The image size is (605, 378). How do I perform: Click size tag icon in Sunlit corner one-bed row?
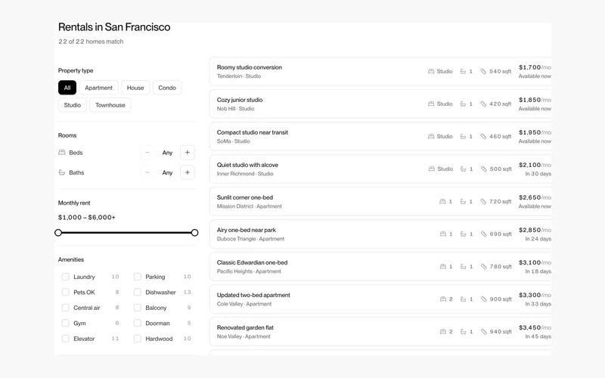click(483, 201)
